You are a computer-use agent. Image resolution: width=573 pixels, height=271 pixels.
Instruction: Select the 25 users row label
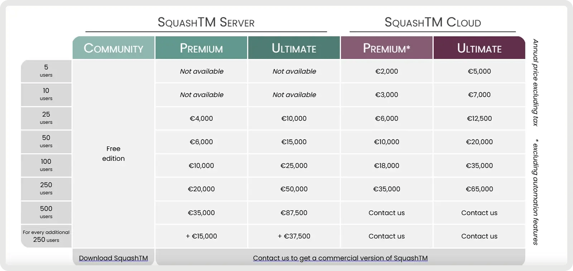(x=46, y=118)
